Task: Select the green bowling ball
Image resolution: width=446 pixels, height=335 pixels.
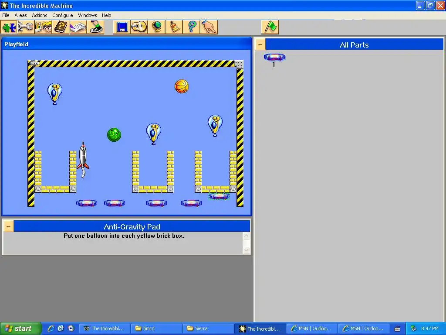Action: (114, 134)
